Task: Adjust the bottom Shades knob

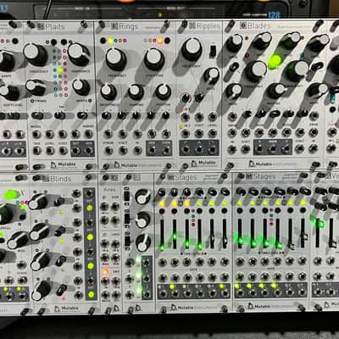Action: tap(143, 242)
